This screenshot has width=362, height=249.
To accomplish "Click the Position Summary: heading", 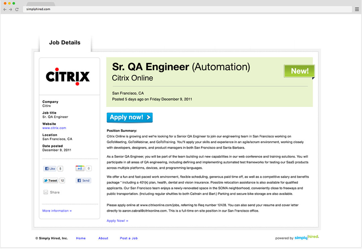I will point(122,131).
